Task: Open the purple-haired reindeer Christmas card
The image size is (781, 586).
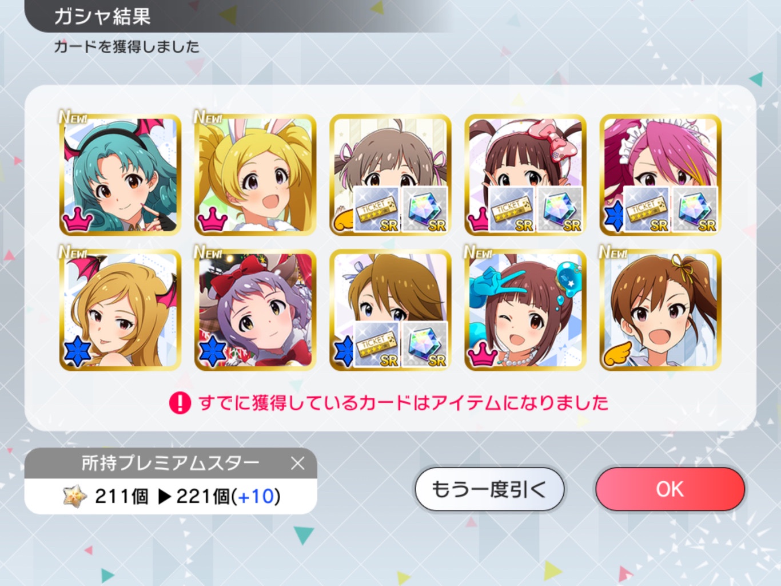Action: click(255, 310)
